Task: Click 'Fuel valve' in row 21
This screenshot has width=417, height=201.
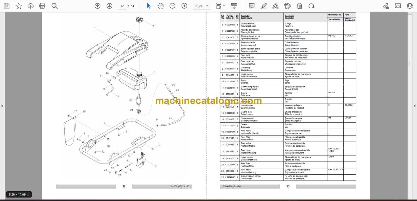Action: click(246, 143)
